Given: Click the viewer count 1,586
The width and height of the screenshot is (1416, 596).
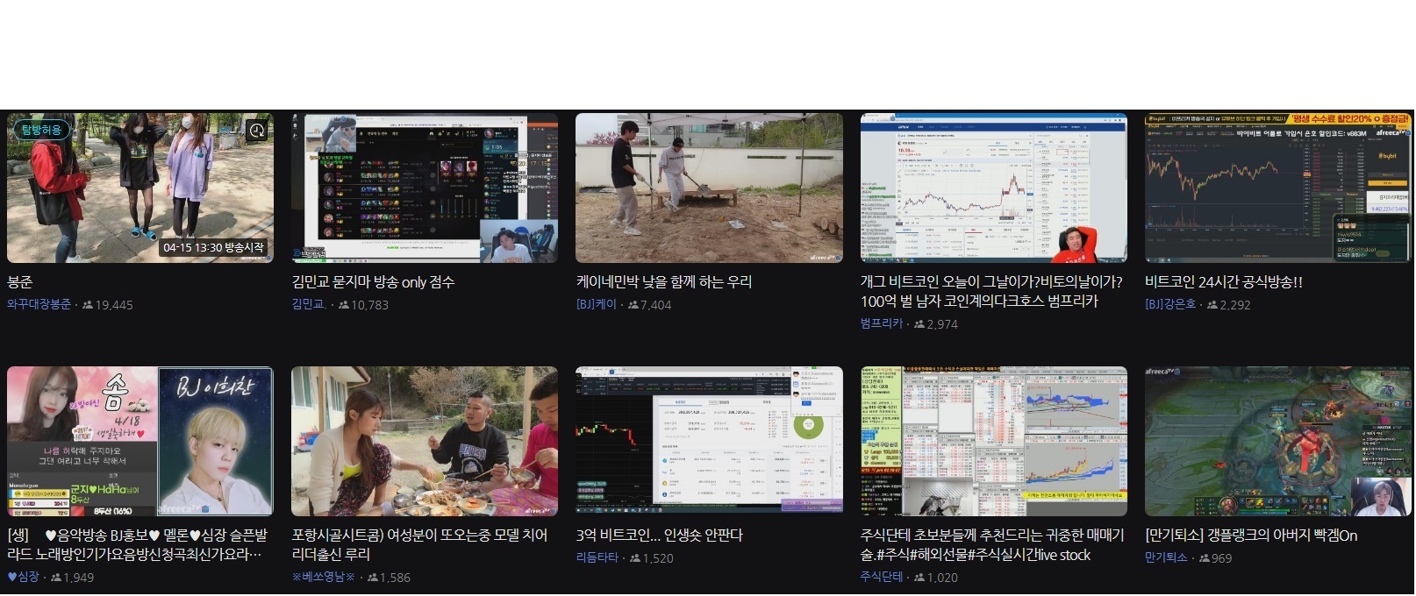Looking at the screenshot, I should 395,578.
